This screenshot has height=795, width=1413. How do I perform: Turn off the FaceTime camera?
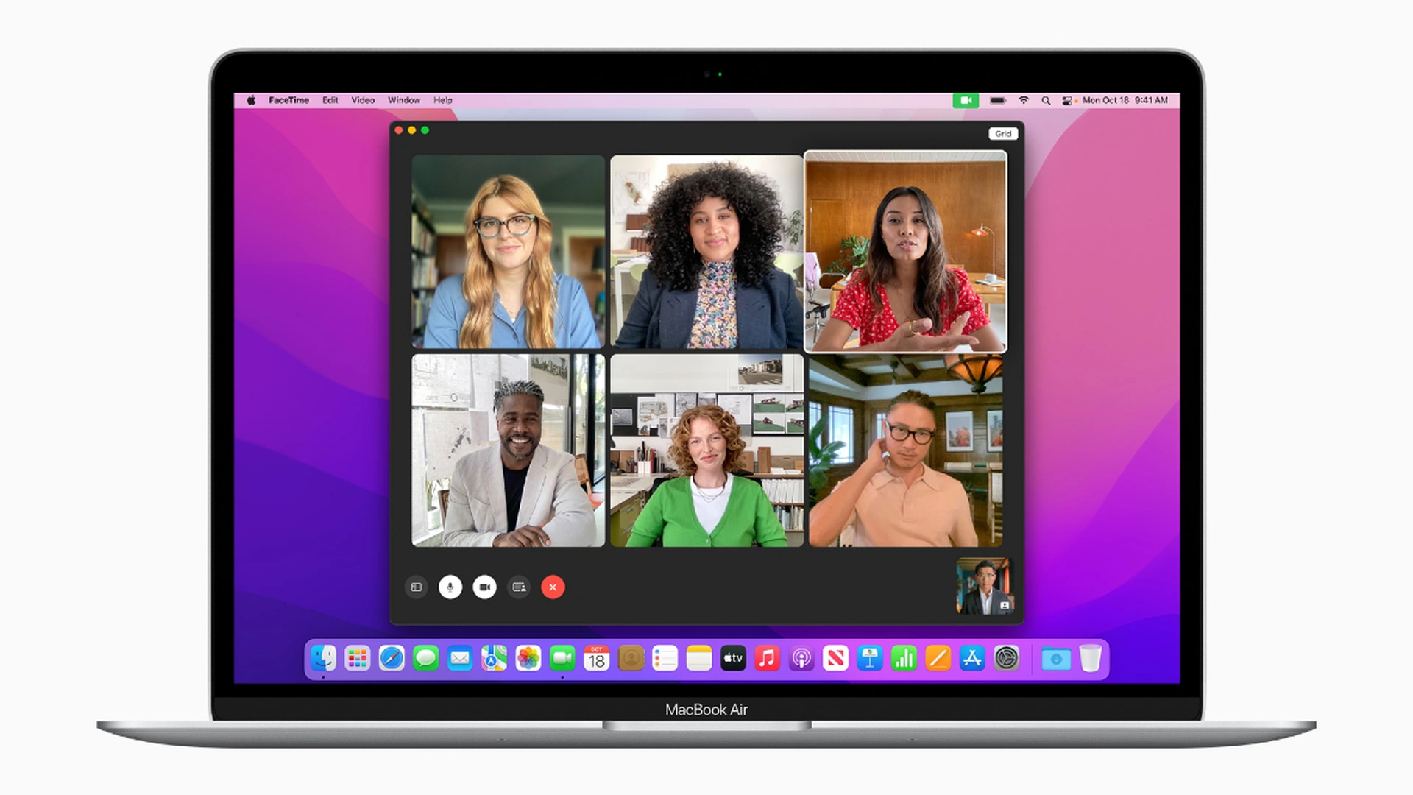click(484, 587)
